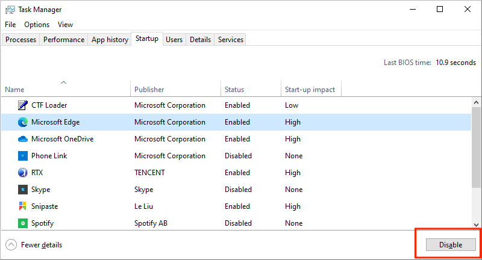The image size is (482, 260).
Task: Sort by the Status column header
Action: click(x=251, y=88)
